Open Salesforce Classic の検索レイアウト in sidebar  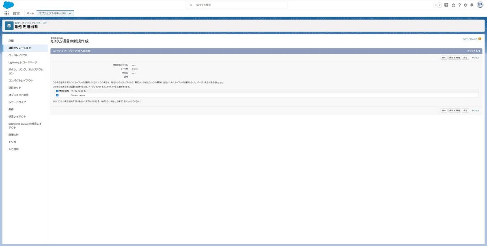click(x=25, y=125)
